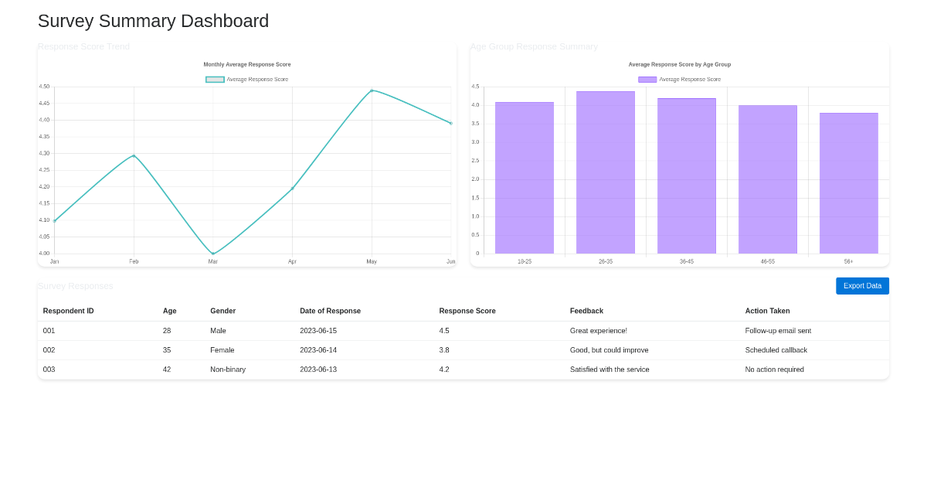Viewport: 927px width, 487px height.
Task: Click the Response Score Trend panel header
Action: 83,46
